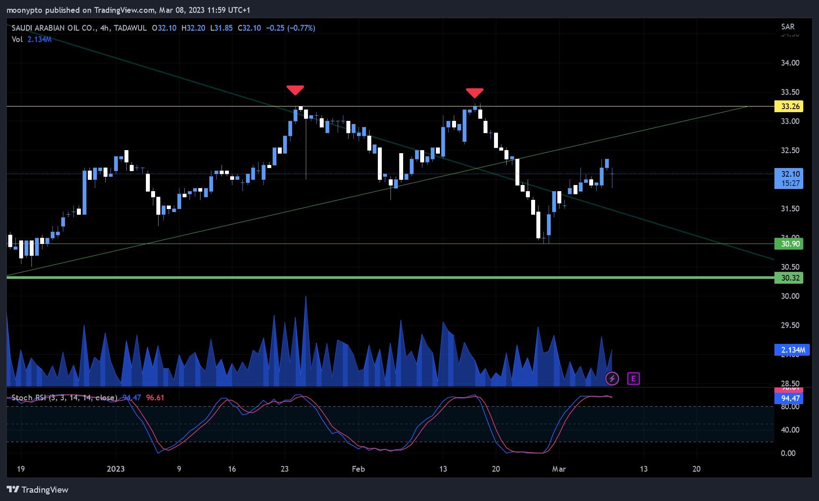Click the SAR currency label

coord(788,27)
